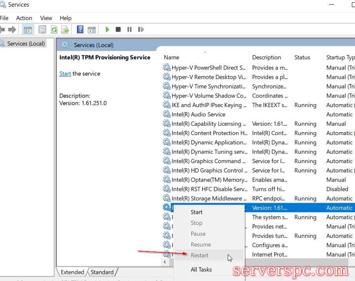Click the forward arrow in the toolbar
Image resolution: width=355 pixels, height=281 pixels.
coord(12,29)
